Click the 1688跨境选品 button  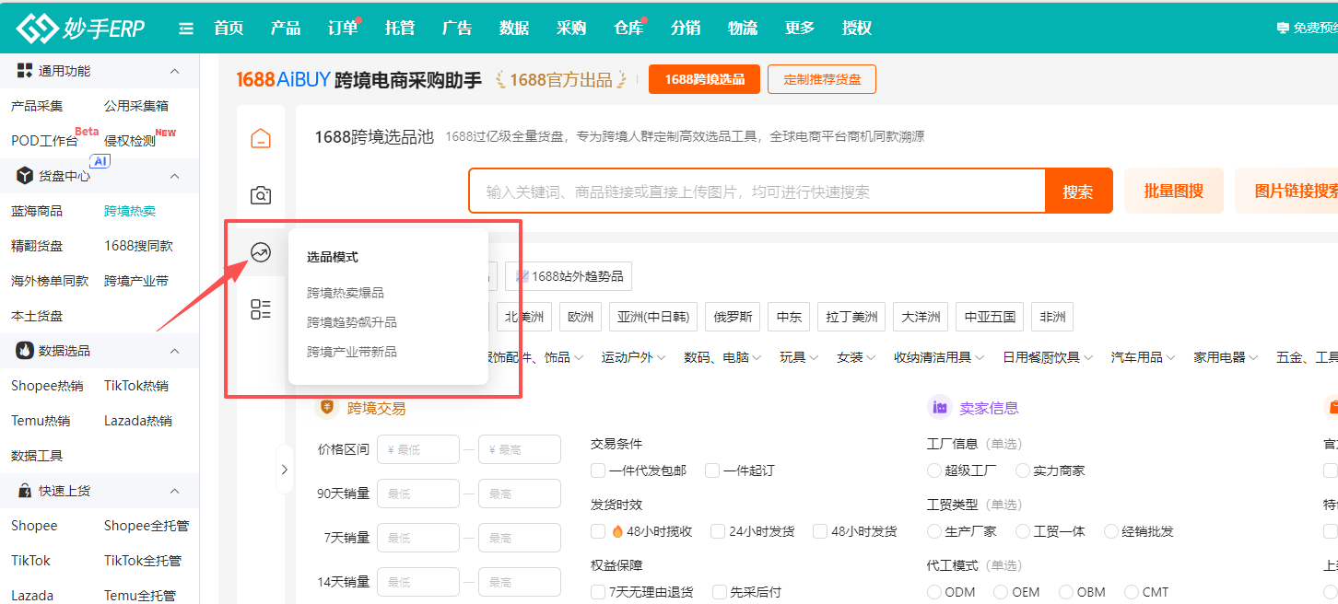tap(704, 79)
